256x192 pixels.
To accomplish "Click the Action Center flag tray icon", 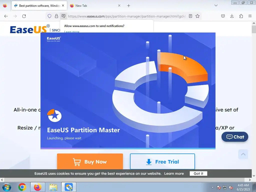I will 218,187.
